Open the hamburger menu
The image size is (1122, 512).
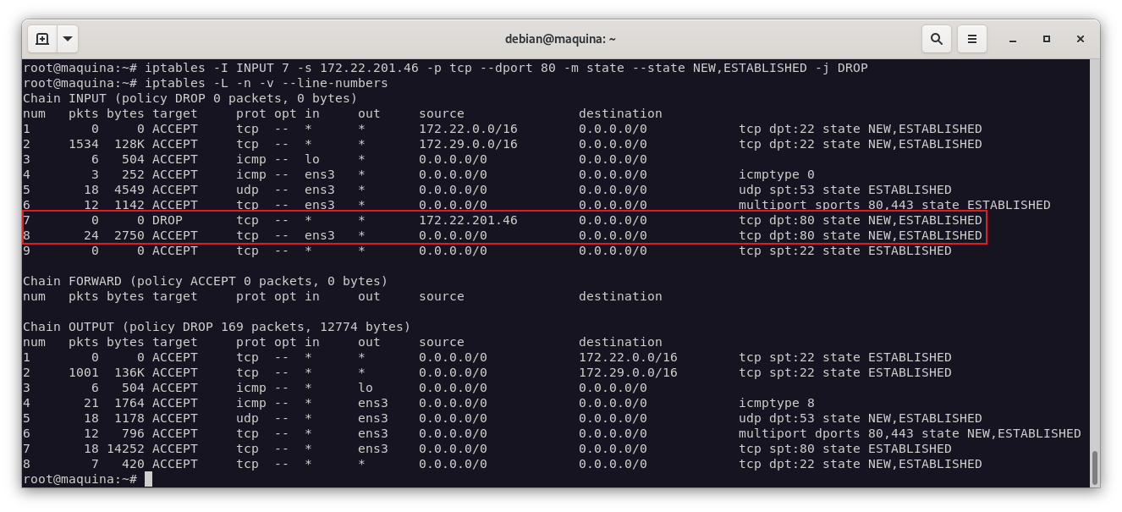coord(972,39)
